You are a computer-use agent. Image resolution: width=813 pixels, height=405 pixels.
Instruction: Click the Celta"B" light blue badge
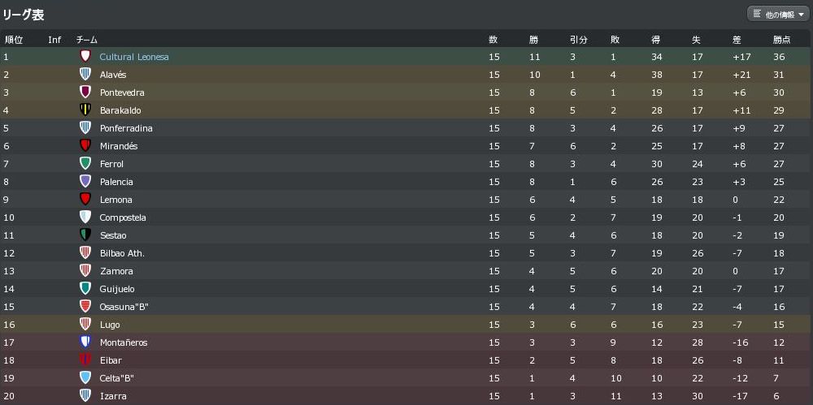[85, 378]
